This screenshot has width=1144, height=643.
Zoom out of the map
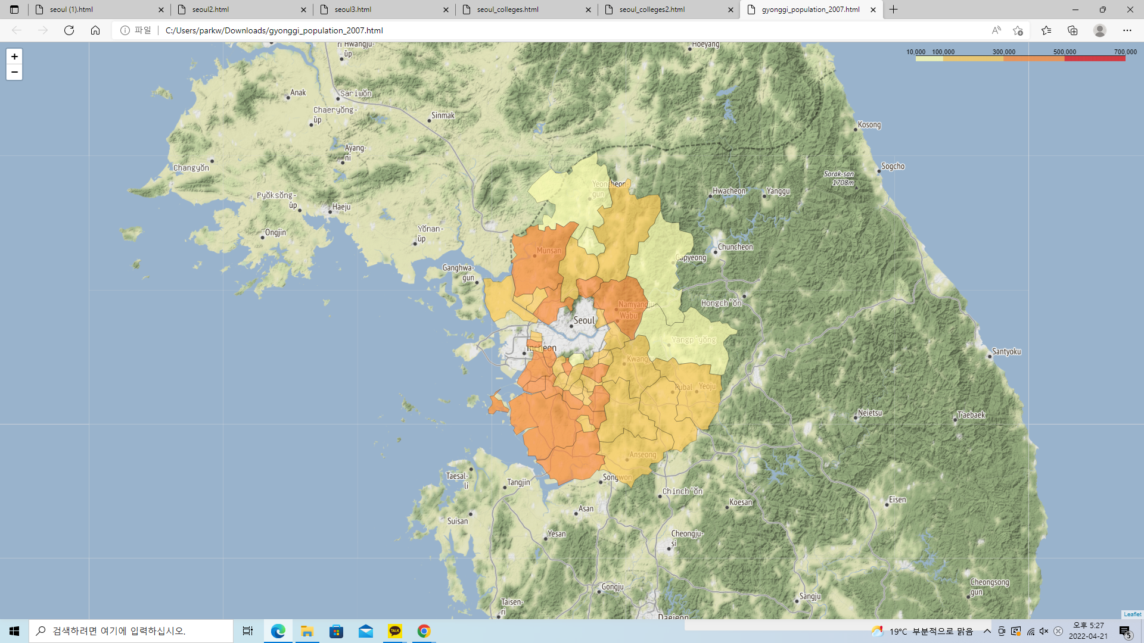pyautogui.click(x=14, y=72)
